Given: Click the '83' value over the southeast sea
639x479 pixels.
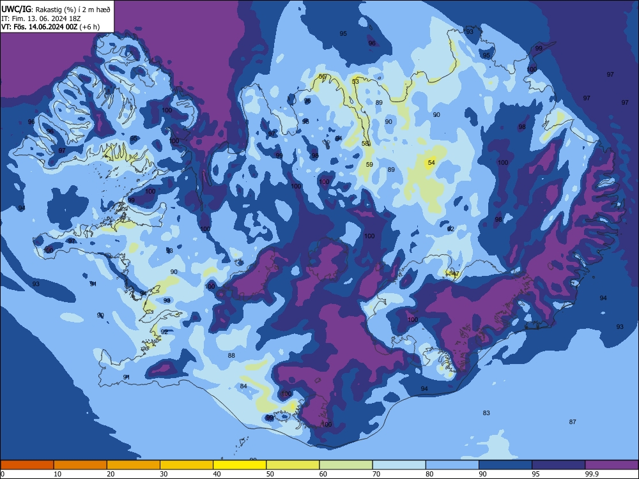Looking at the screenshot, I should point(486,413).
